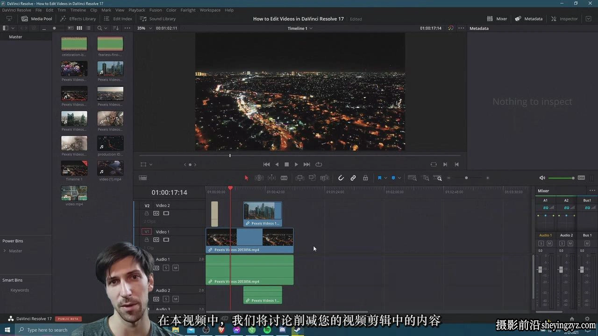Select the Selection Mode arrow tool
The height and width of the screenshot is (336, 598).
point(247,178)
